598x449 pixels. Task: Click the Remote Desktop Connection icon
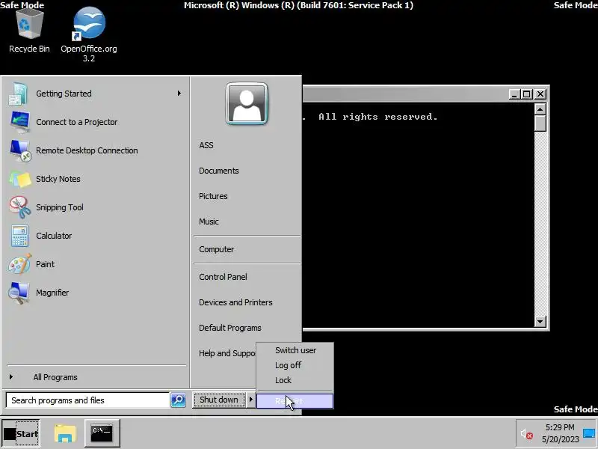pyautogui.click(x=19, y=150)
